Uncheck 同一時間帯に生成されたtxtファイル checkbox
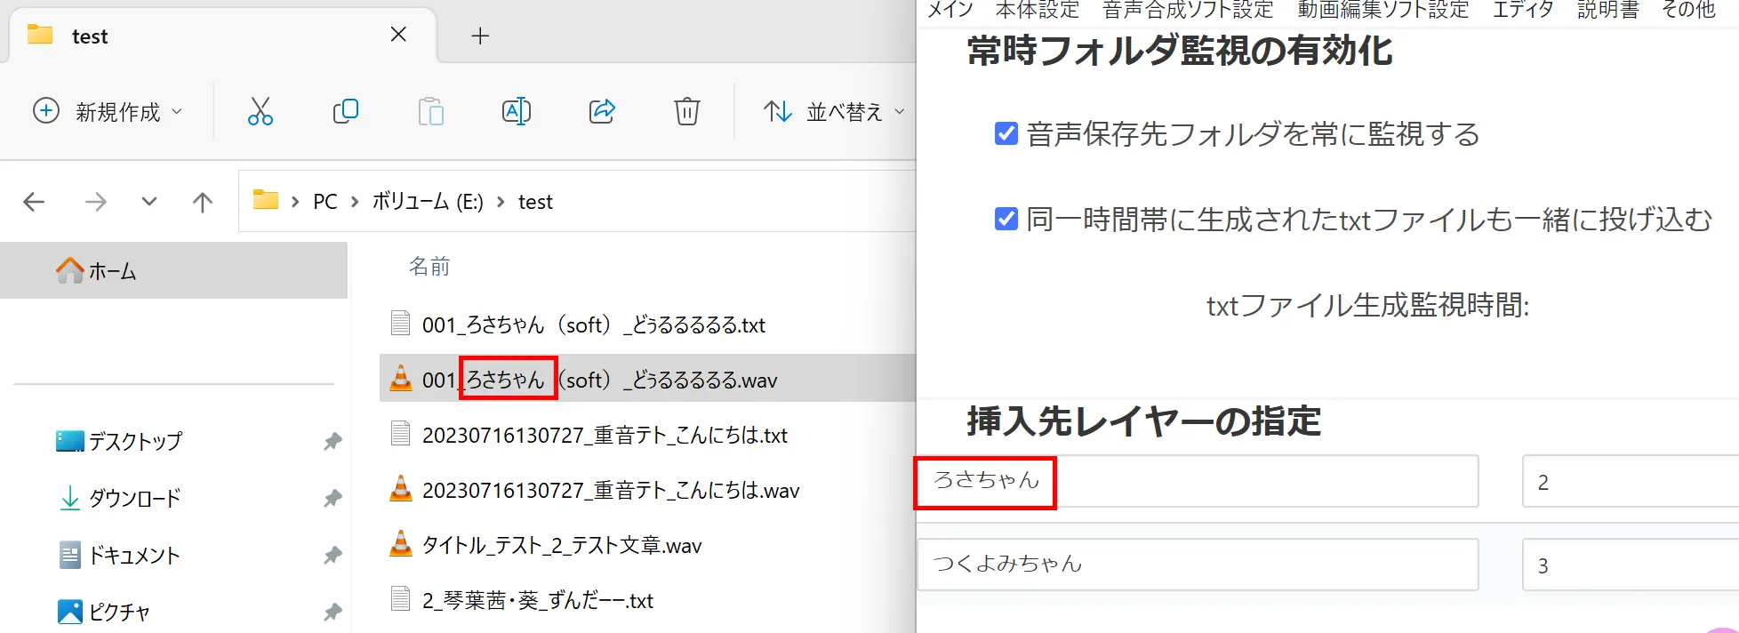The image size is (1739, 633). (1006, 219)
